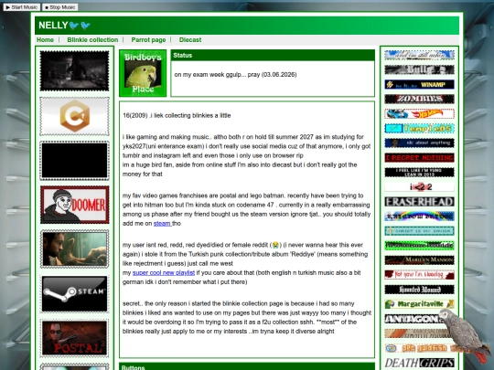Viewport: 494px width, 370px height.
Task: Click the man with creature stamp
Action: (x=75, y=248)
